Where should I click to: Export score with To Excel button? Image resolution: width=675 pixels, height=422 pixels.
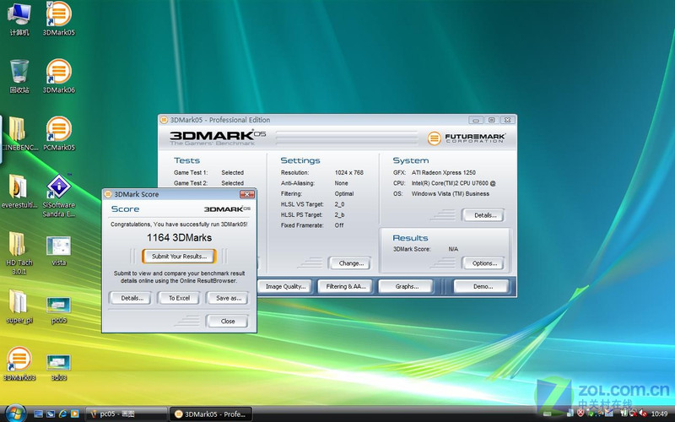[179, 298]
